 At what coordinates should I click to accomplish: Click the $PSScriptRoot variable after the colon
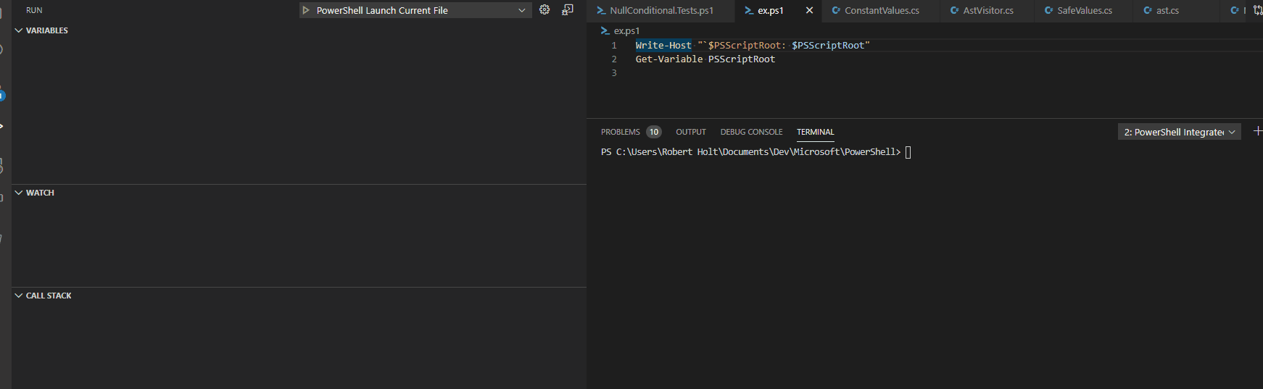click(x=828, y=45)
